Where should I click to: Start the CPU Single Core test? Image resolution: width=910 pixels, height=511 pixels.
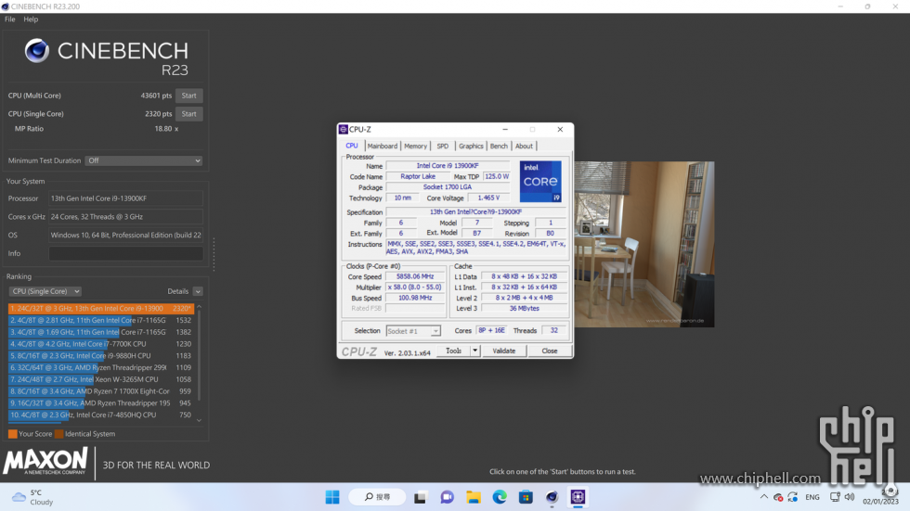[x=189, y=114]
